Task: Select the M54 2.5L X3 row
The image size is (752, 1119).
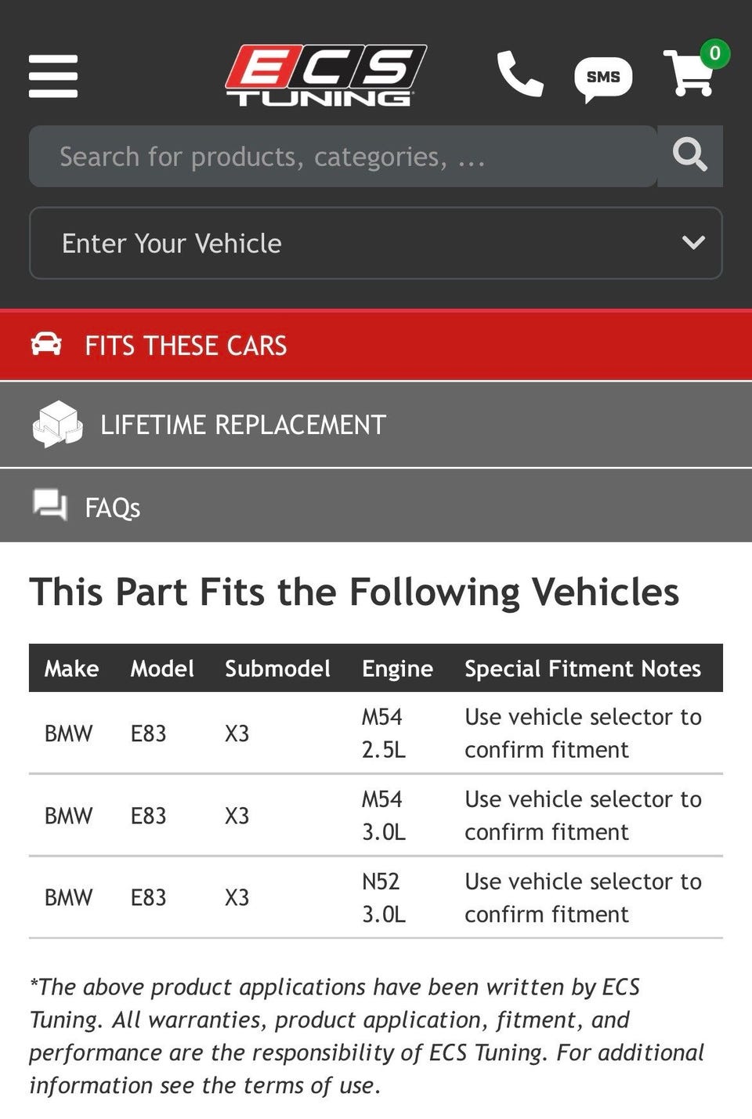Action: (x=376, y=733)
